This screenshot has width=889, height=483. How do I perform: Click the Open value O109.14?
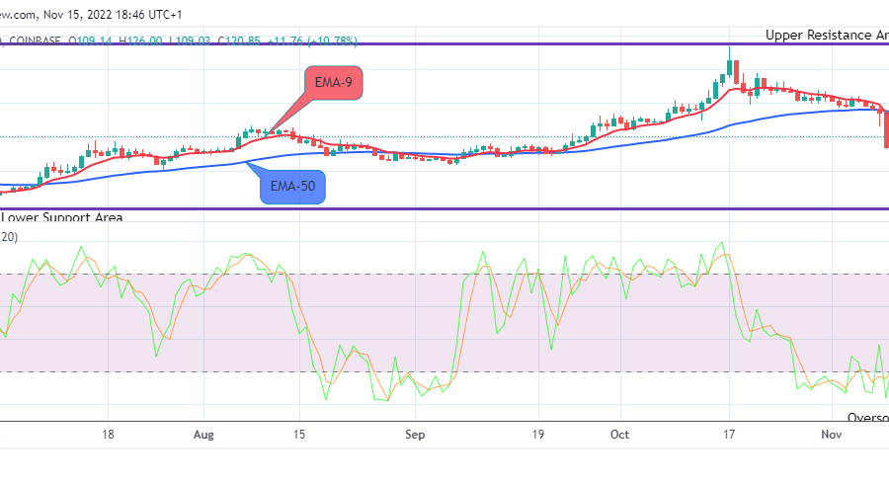pyautogui.click(x=90, y=40)
